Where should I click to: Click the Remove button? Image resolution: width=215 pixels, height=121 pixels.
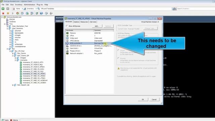point(108,26)
